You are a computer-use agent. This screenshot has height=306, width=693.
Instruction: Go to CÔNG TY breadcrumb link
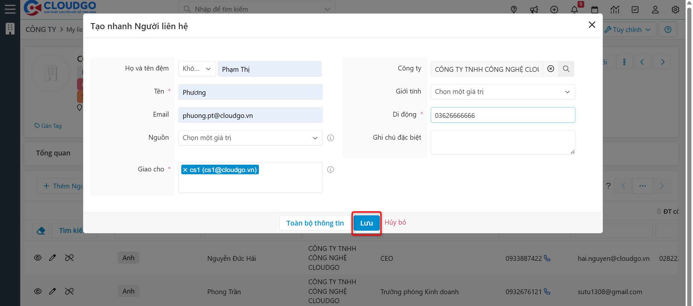41,29
